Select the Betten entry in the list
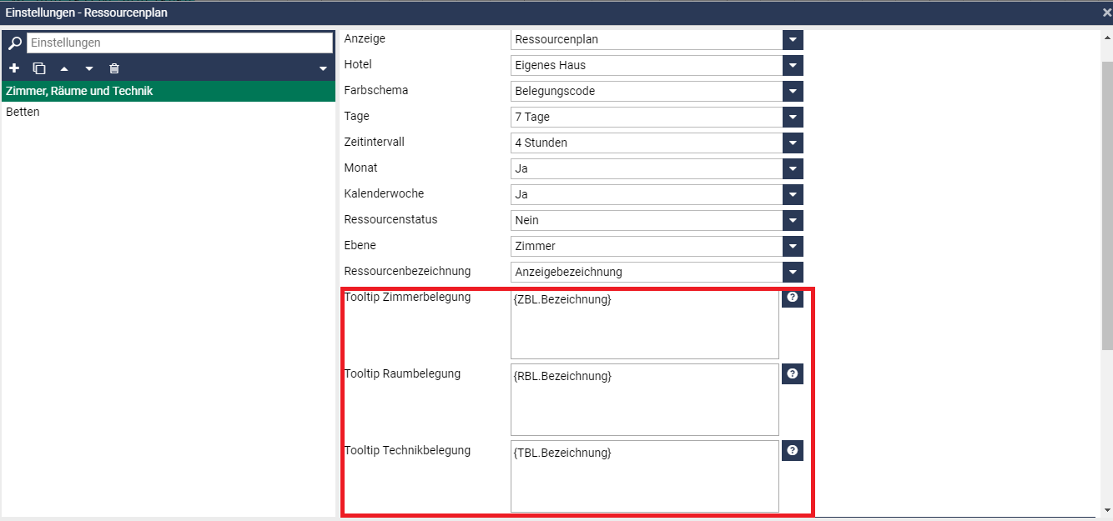 point(23,112)
